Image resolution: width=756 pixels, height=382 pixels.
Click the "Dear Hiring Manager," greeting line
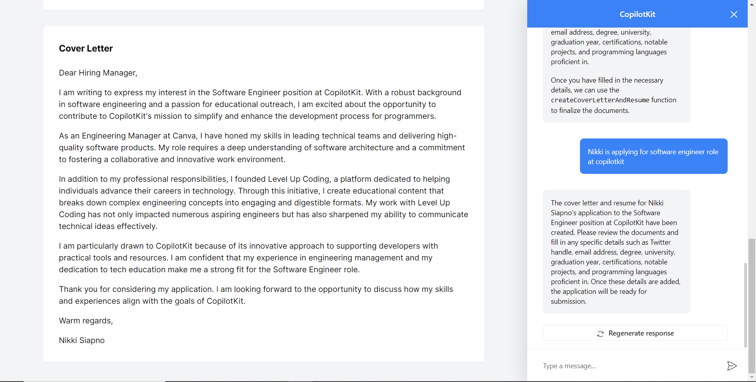[x=98, y=73]
